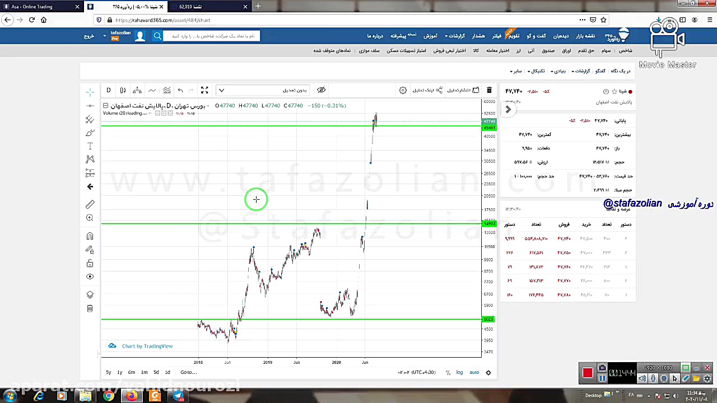The height and width of the screenshot is (403, 717).
Task: Open the D timeframe interval selector
Action: click(109, 90)
